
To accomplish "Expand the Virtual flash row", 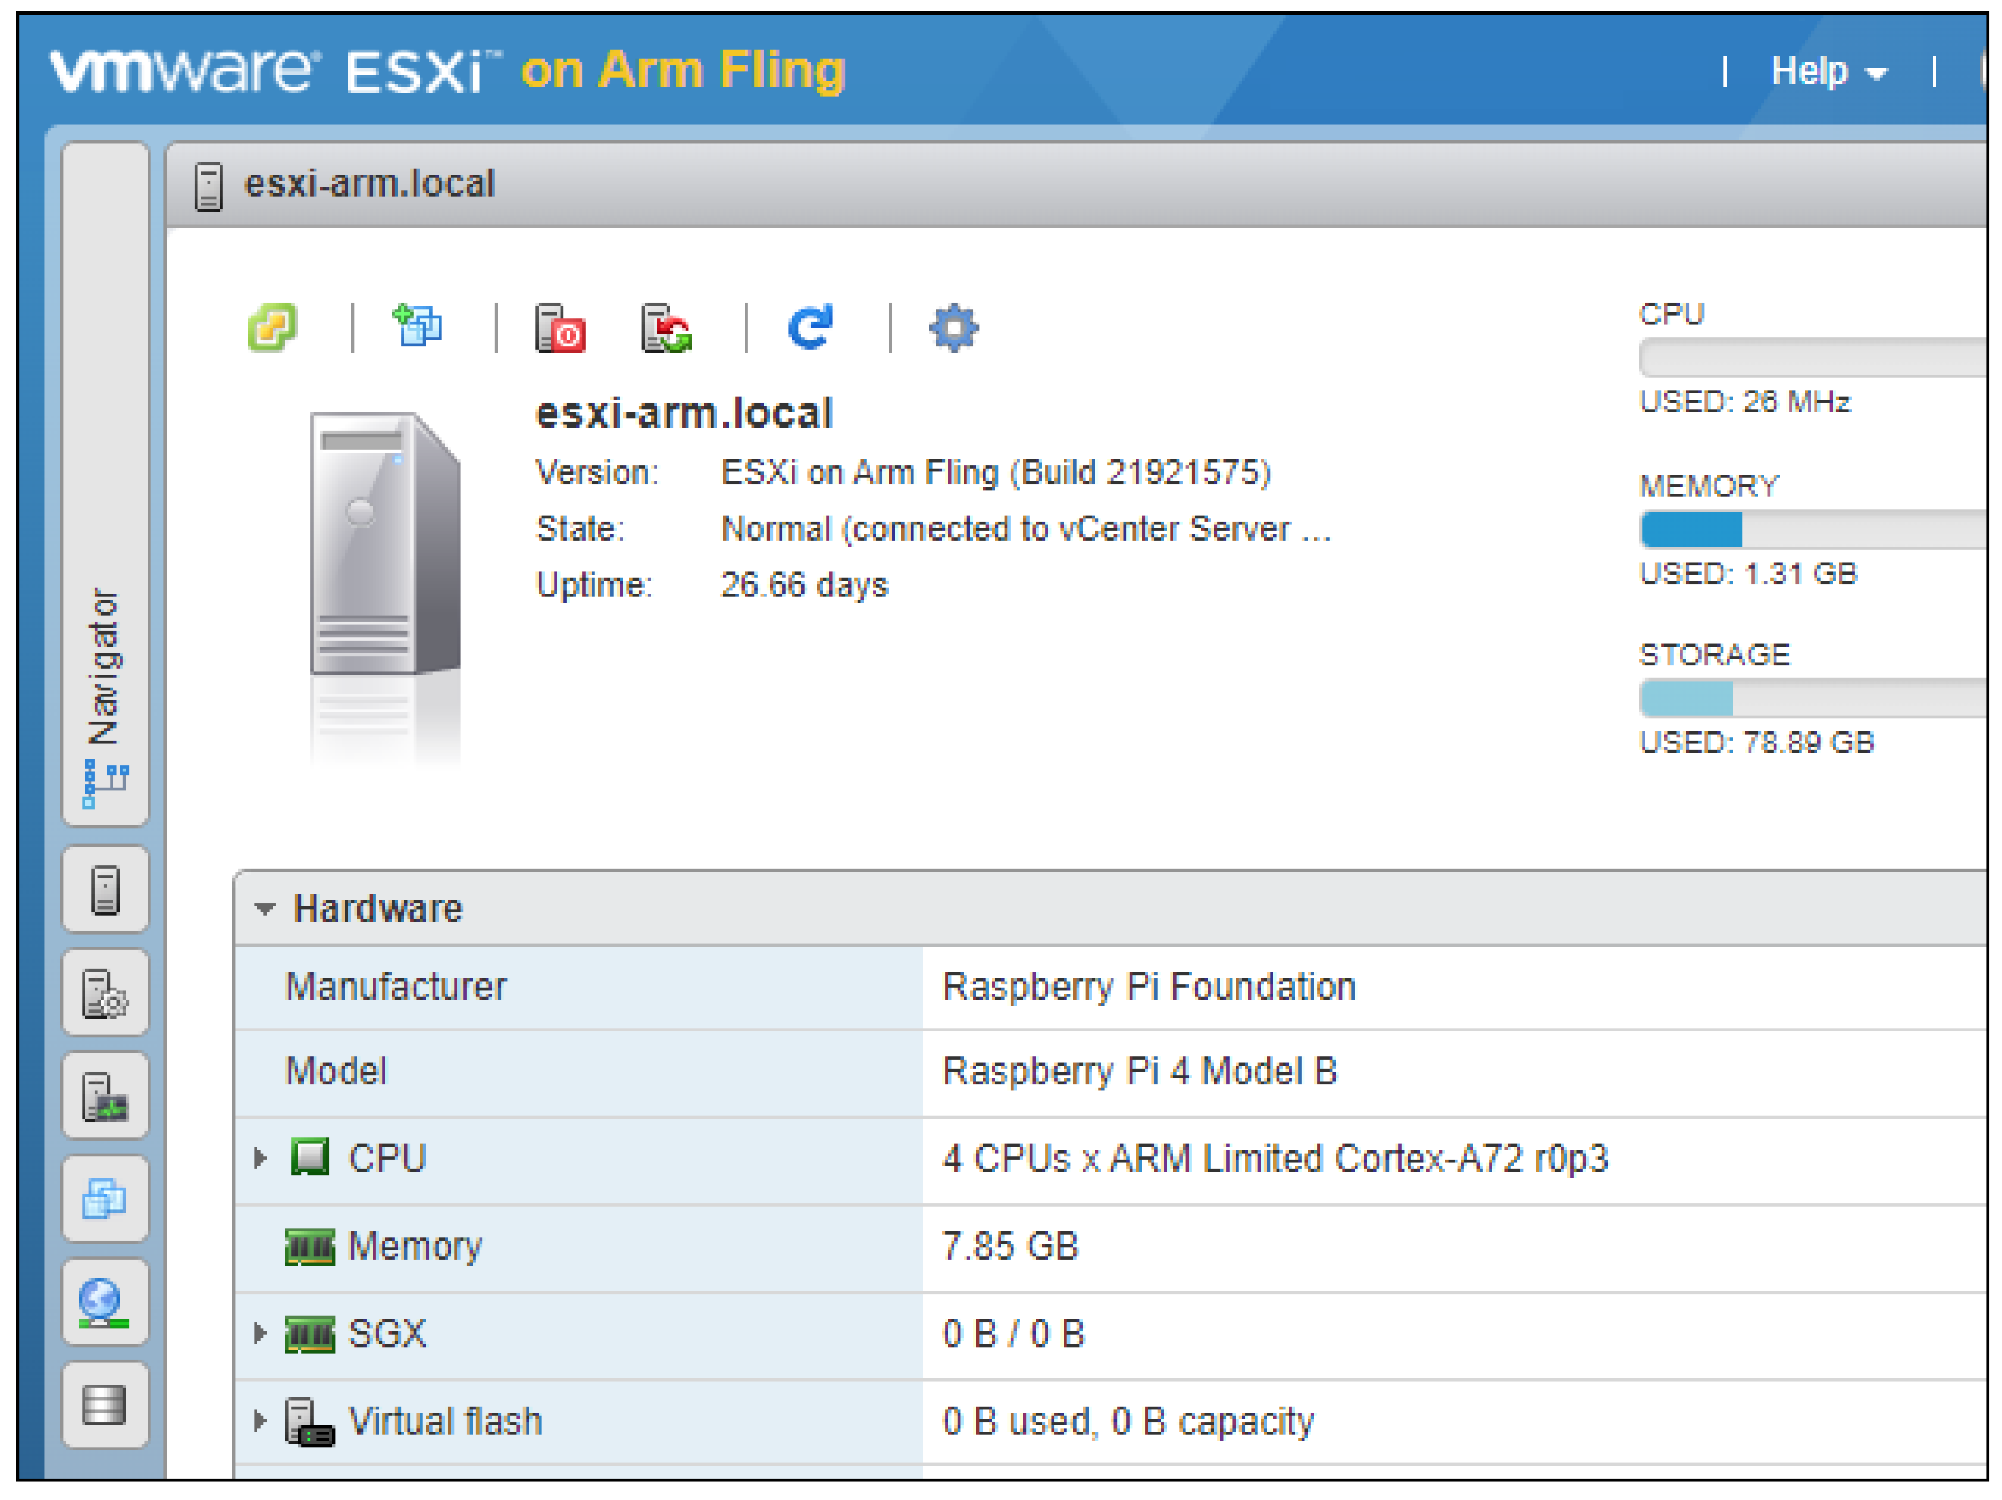I will click(x=260, y=1421).
